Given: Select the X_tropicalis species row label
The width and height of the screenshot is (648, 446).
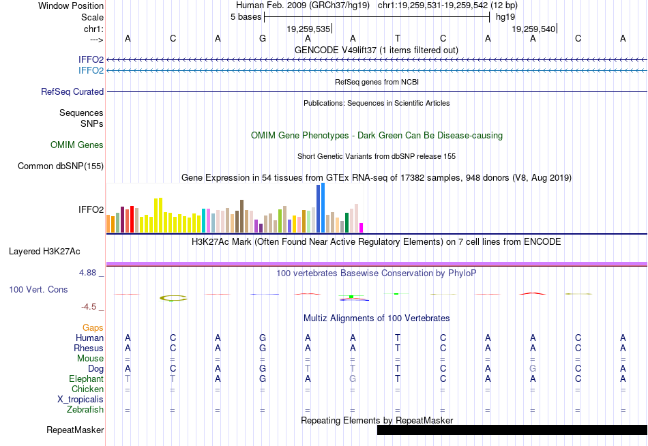Looking at the screenshot, I should point(80,400).
